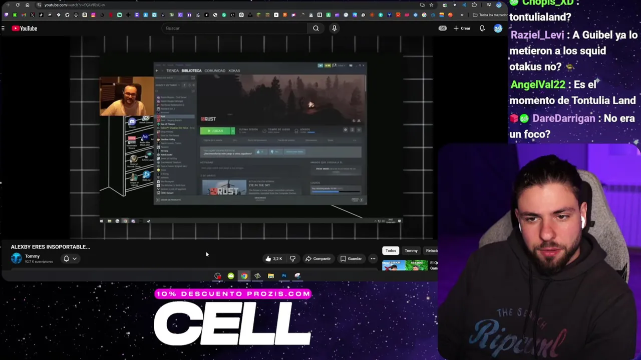
Task: Open the Twitch bookmark icon
Action: [6, 15]
